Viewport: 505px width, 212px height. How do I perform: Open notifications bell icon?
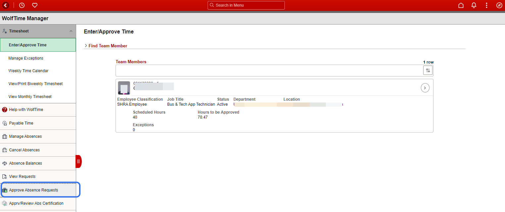coord(474,5)
